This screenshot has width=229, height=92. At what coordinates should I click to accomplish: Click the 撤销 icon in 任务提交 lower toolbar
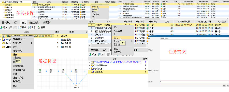pos(99,54)
